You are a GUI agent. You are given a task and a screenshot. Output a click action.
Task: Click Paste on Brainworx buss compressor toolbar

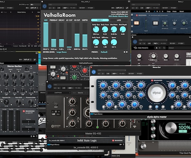174,12
